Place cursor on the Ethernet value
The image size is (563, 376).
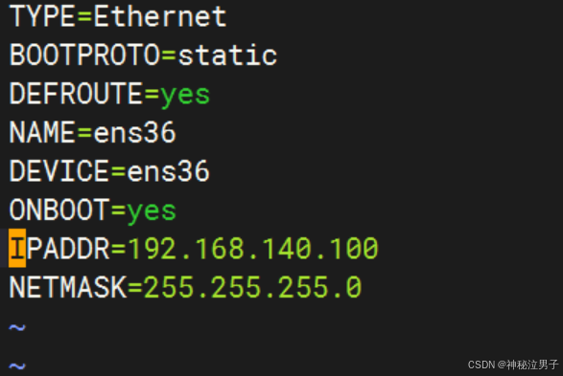(160, 16)
